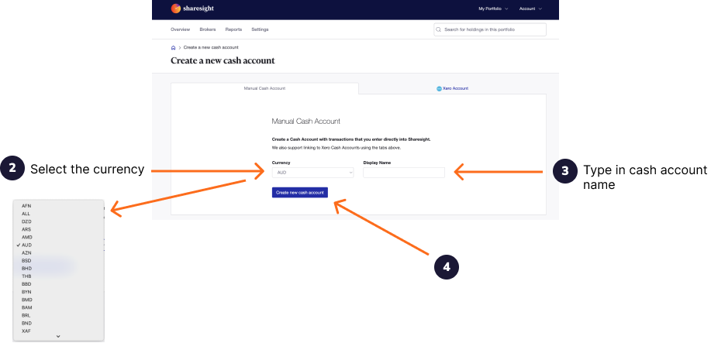The height and width of the screenshot is (343, 711).
Task: Click the Xero logo icon
Action: [x=439, y=89]
